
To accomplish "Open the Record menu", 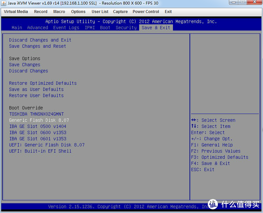I will click(41, 12).
